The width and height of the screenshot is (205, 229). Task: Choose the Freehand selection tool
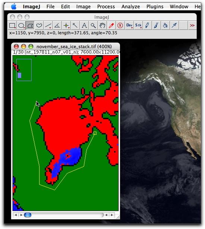click(39, 26)
